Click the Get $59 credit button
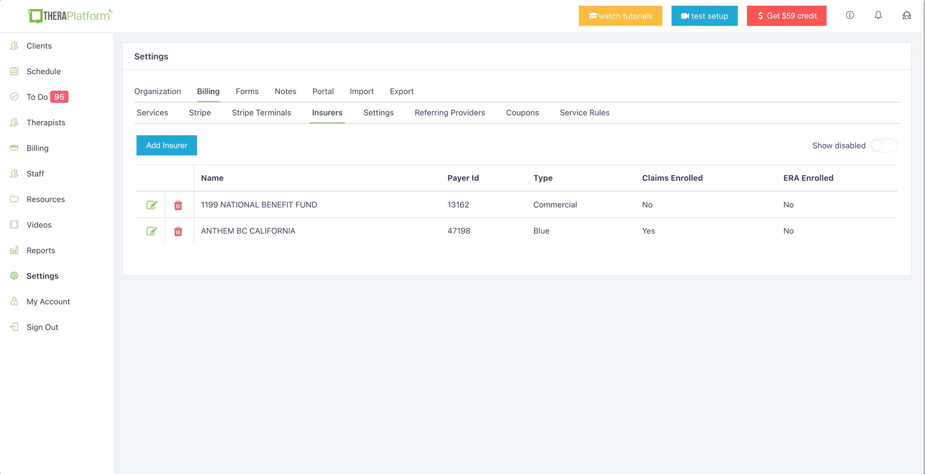 pos(787,16)
